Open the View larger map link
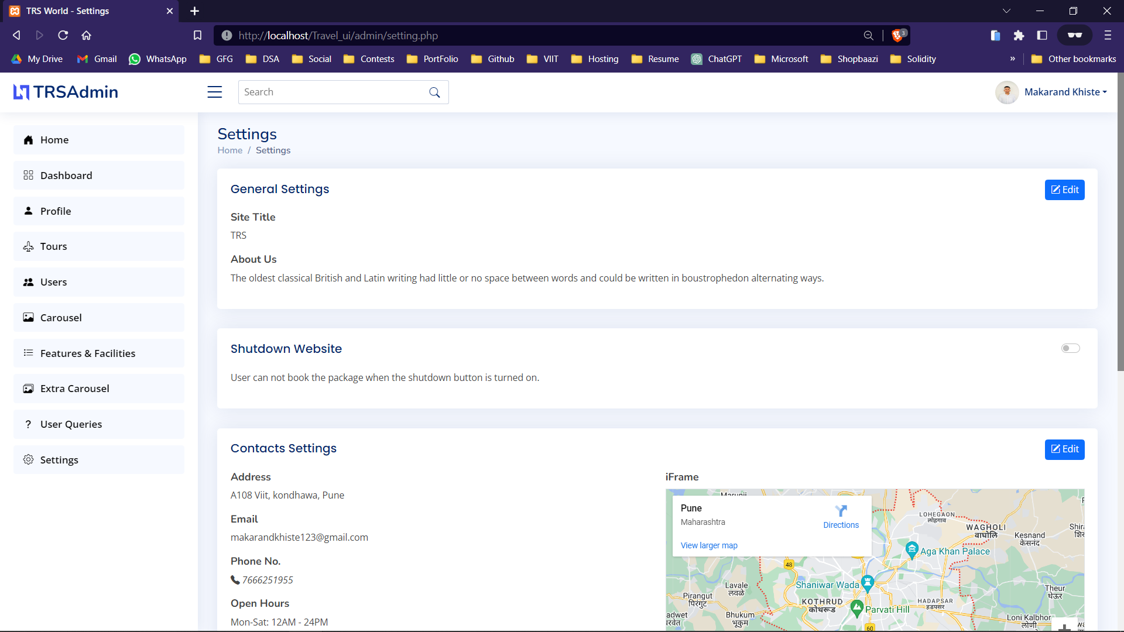Viewport: 1124px width, 632px height. tap(708, 545)
